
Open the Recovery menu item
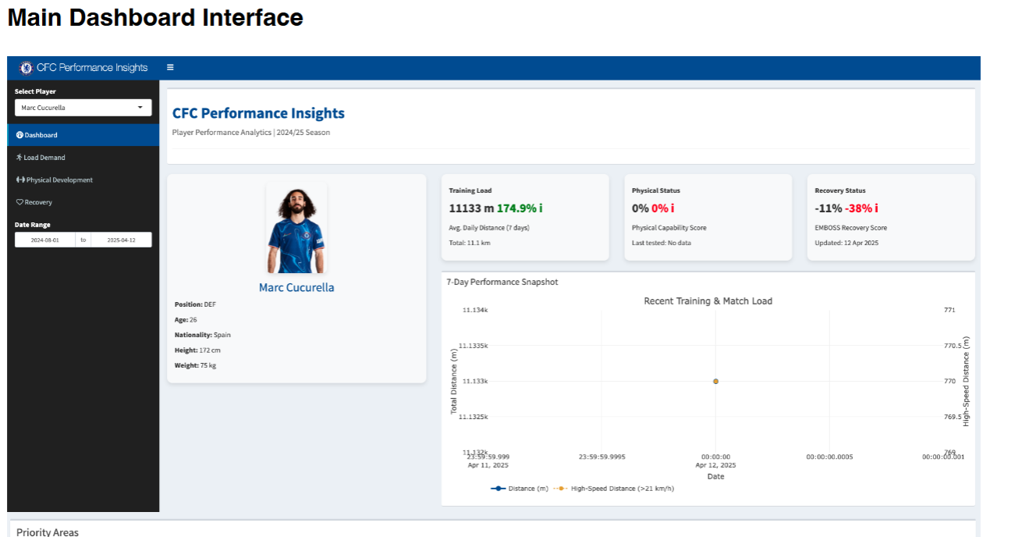tap(83, 202)
